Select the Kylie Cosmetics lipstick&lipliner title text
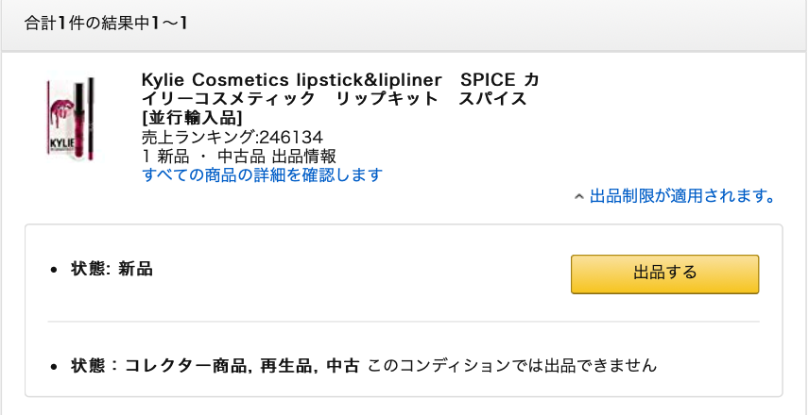The width and height of the screenshot is (809, 415). pos(291,80)
